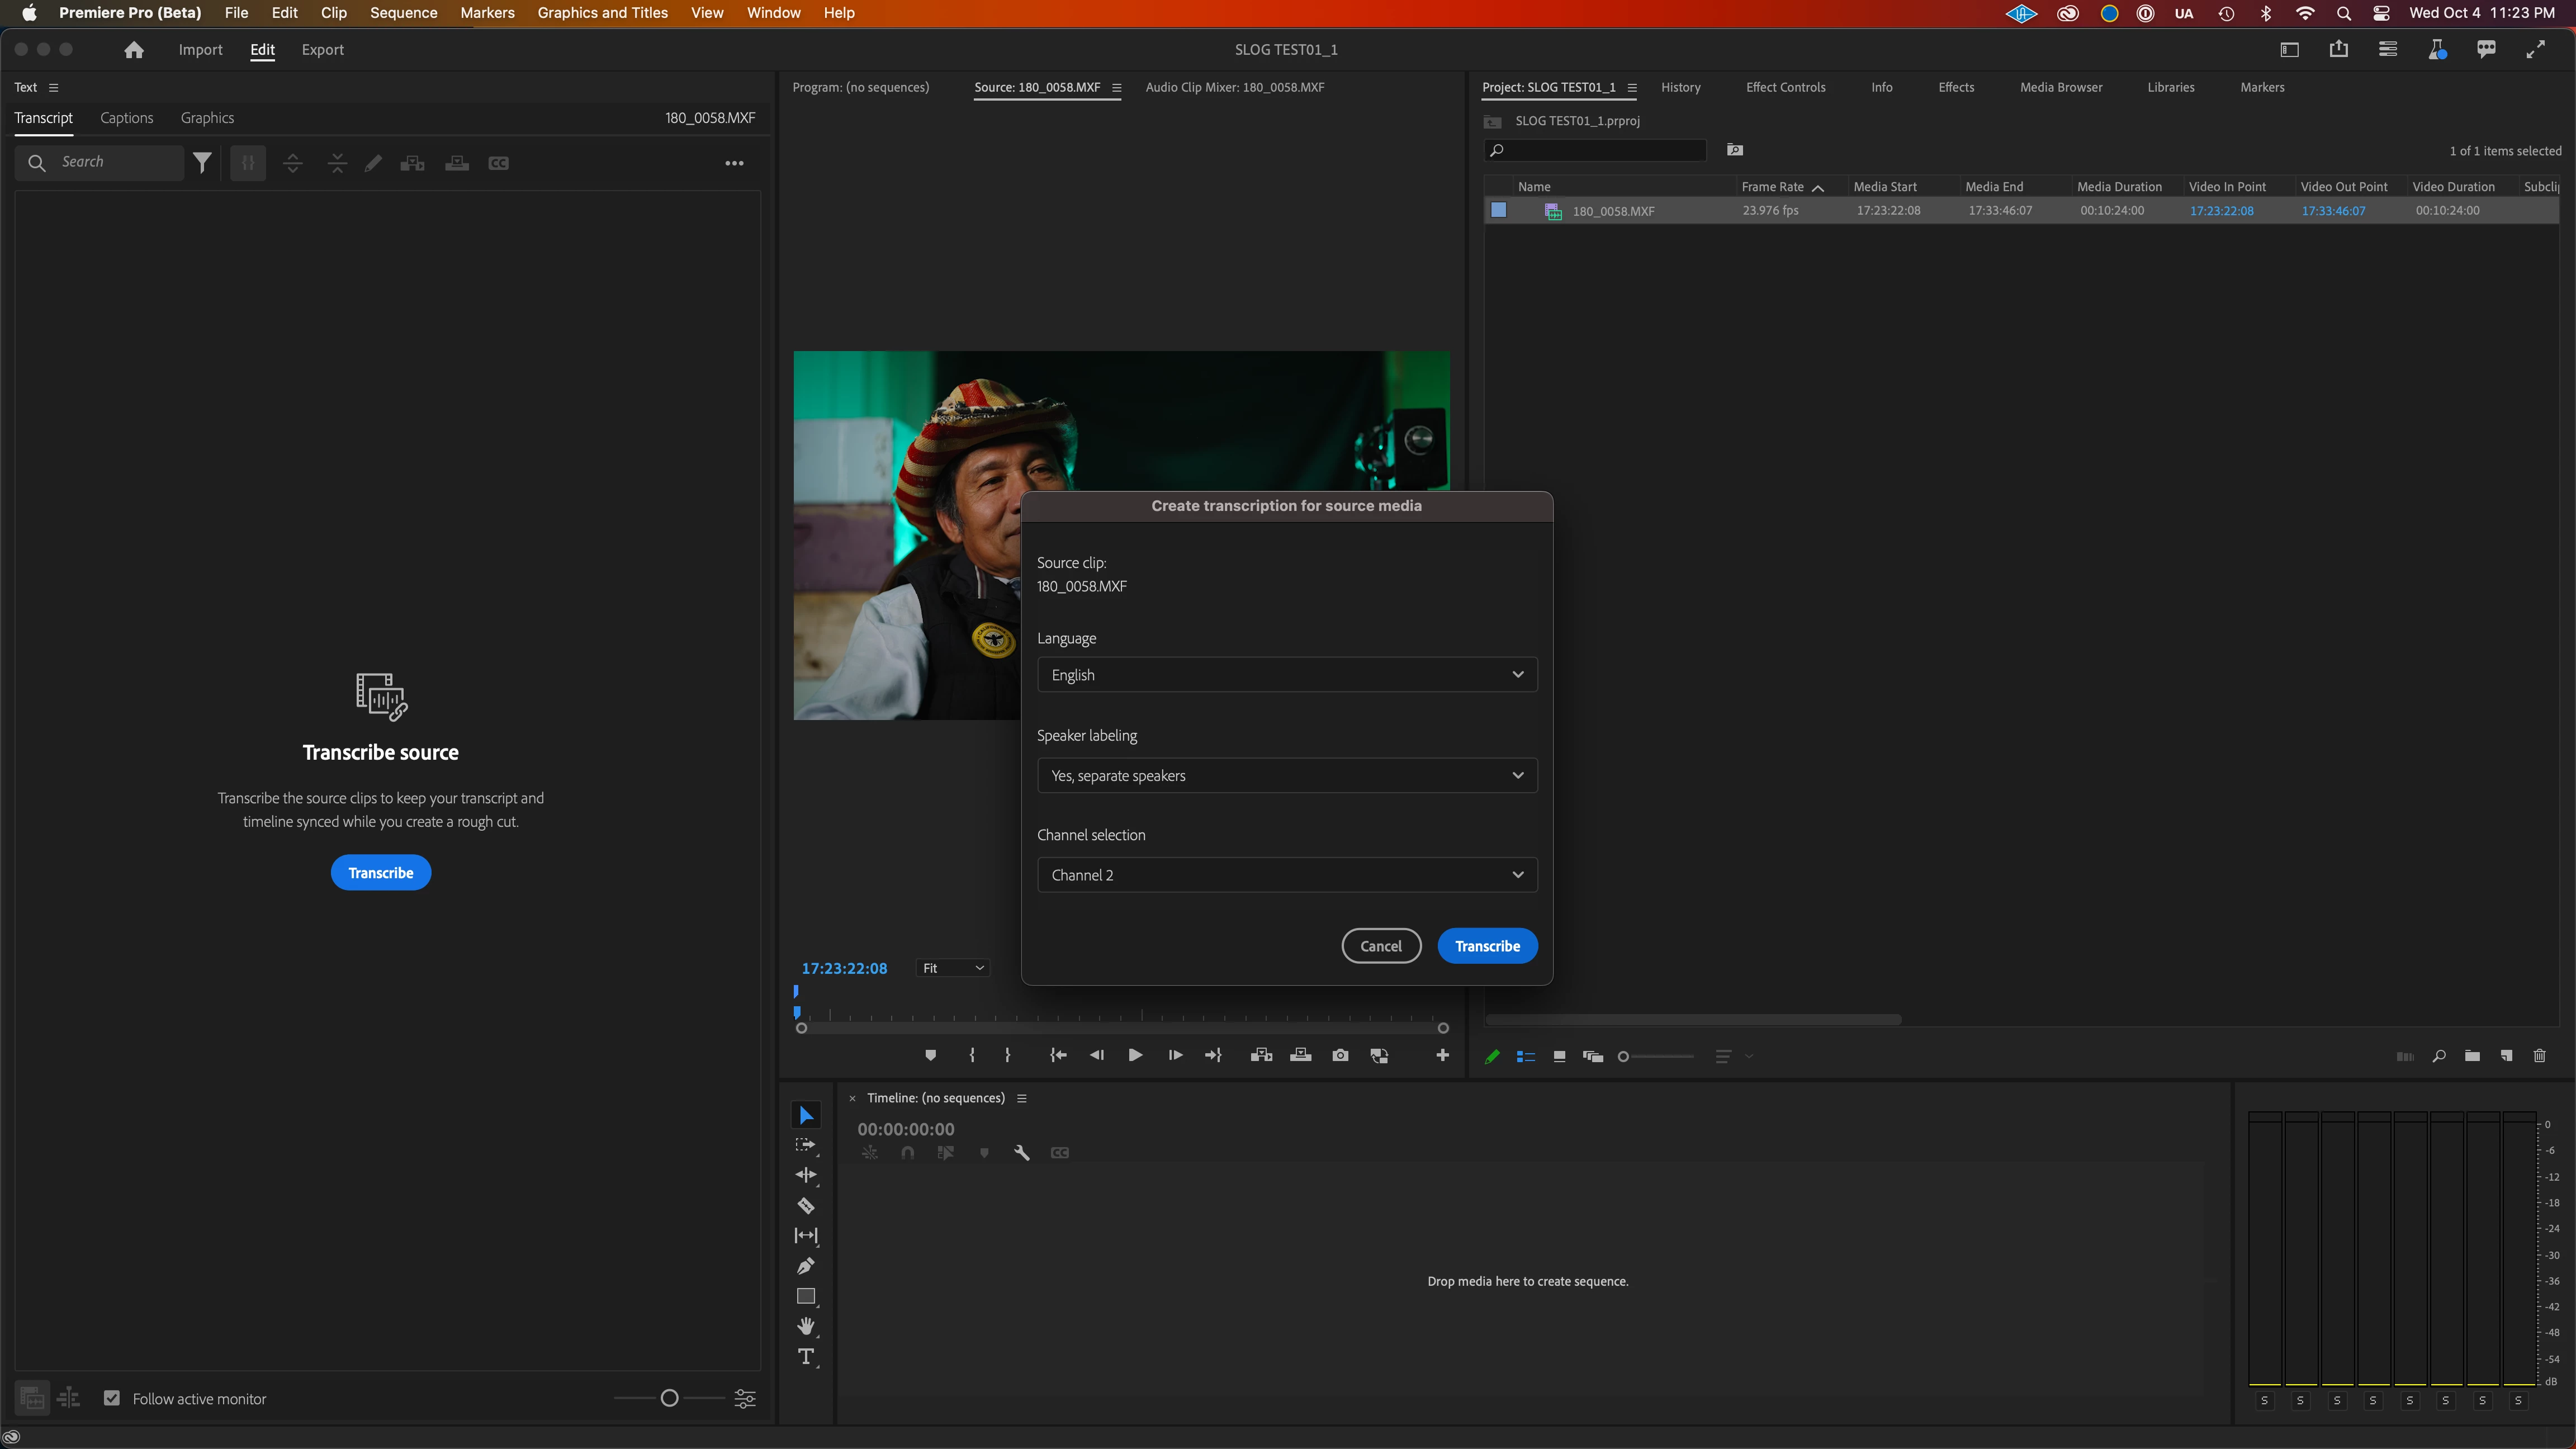
Task: Open the transcript filter funnel icon
Action: tap(202, 163)
